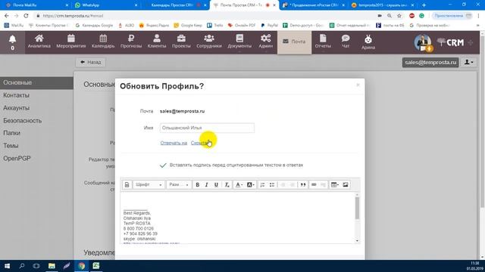
Task: Open the Прогнозы section
Action: point(131,42)
